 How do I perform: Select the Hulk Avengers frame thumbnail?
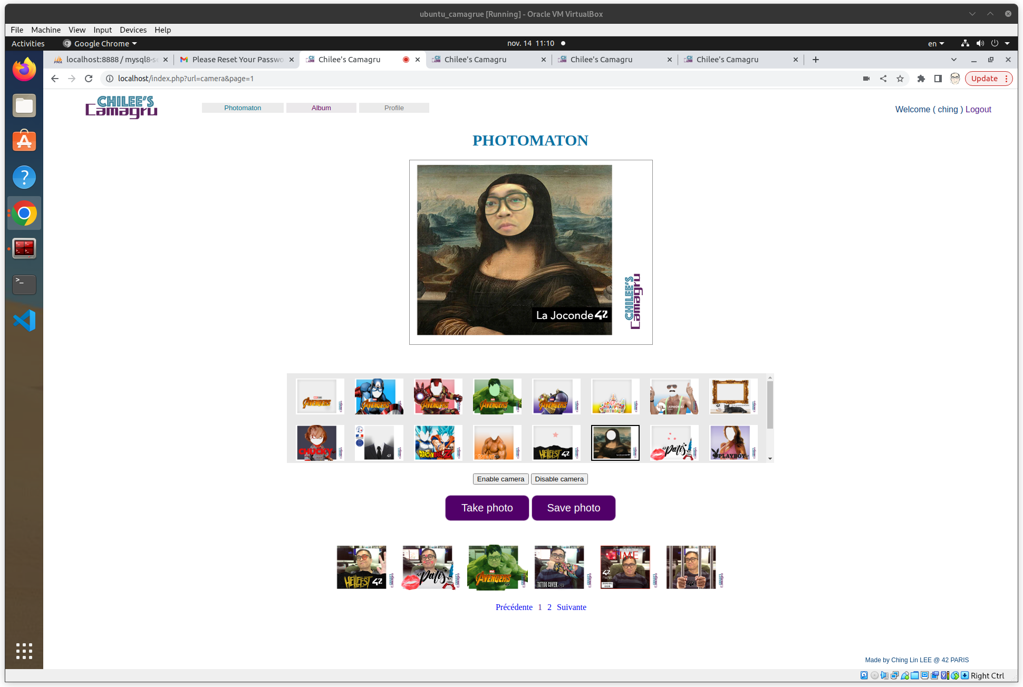coord(497,396)
